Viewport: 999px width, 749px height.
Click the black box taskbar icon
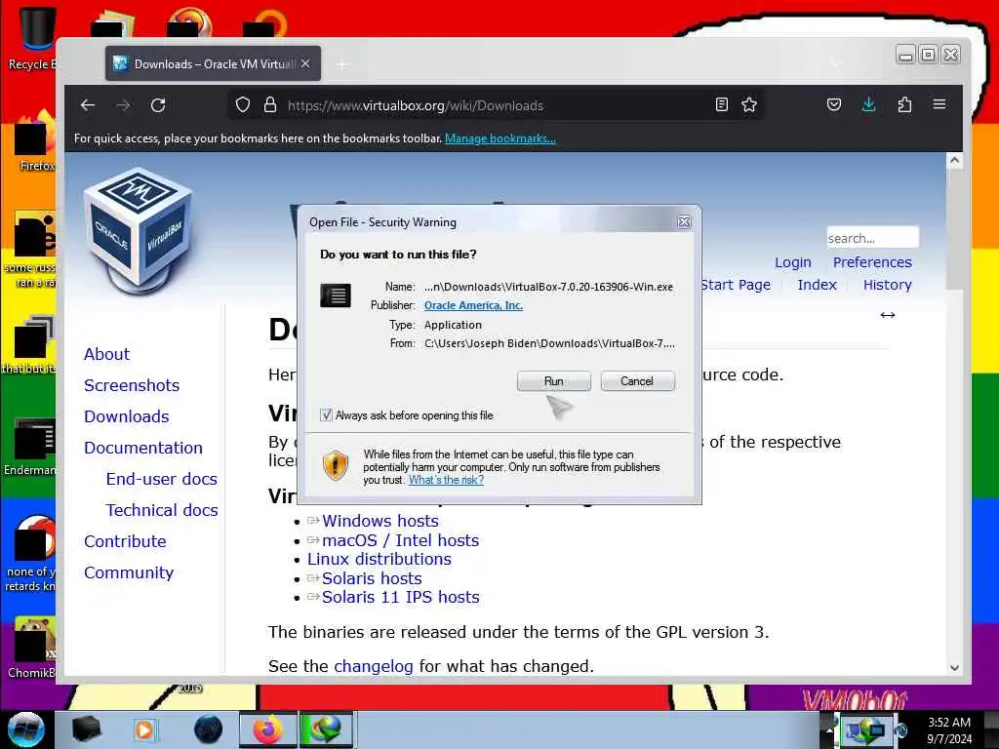(86, 729)
